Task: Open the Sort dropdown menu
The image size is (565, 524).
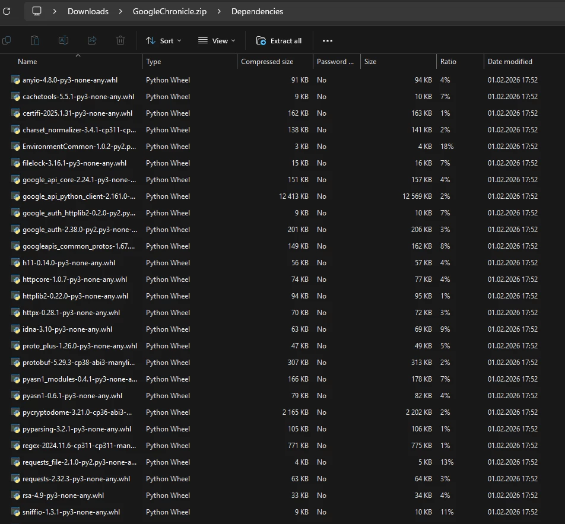Action: pyautogui.click(x=164, y=41)
